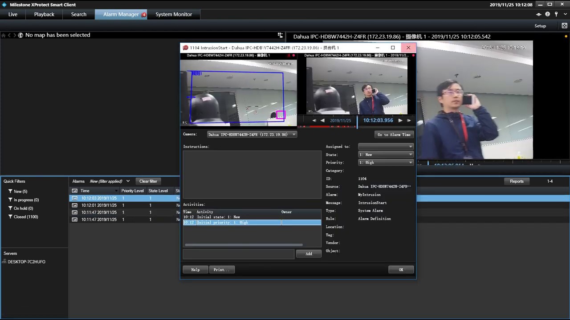The width and height of the screenshot is (570, 320).
Task: Open the System Monitor tab
Action: pyautogui.click(x=174, y=14)
